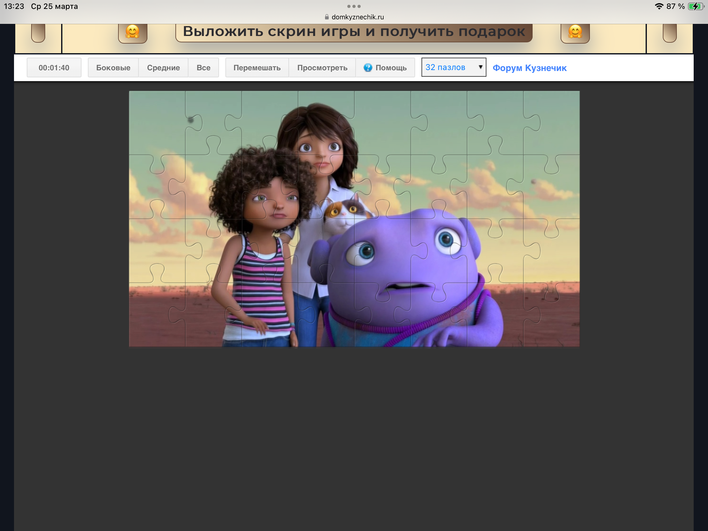
Task: Click the right hugging face emoji icon
Action: click(575, 32)
